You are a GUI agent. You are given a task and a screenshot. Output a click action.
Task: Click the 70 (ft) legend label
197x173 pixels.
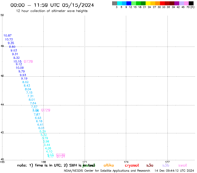(190, 7)
